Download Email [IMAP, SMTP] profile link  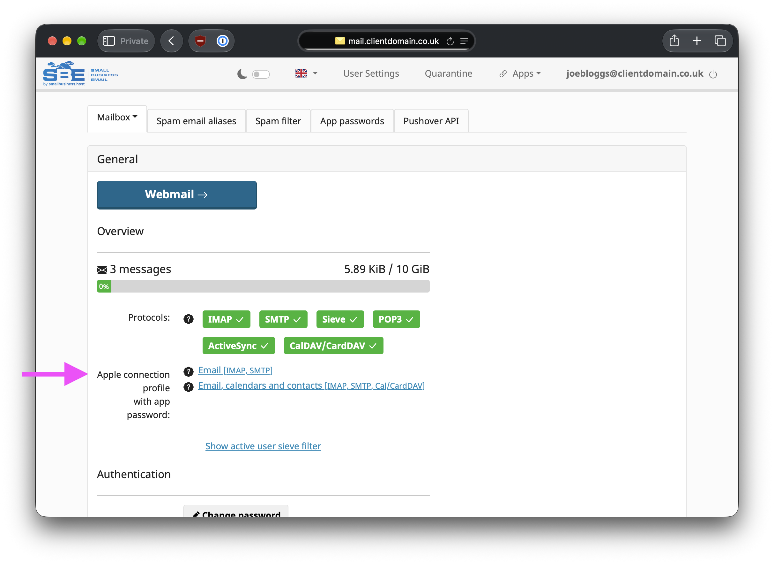pos(235,371)
